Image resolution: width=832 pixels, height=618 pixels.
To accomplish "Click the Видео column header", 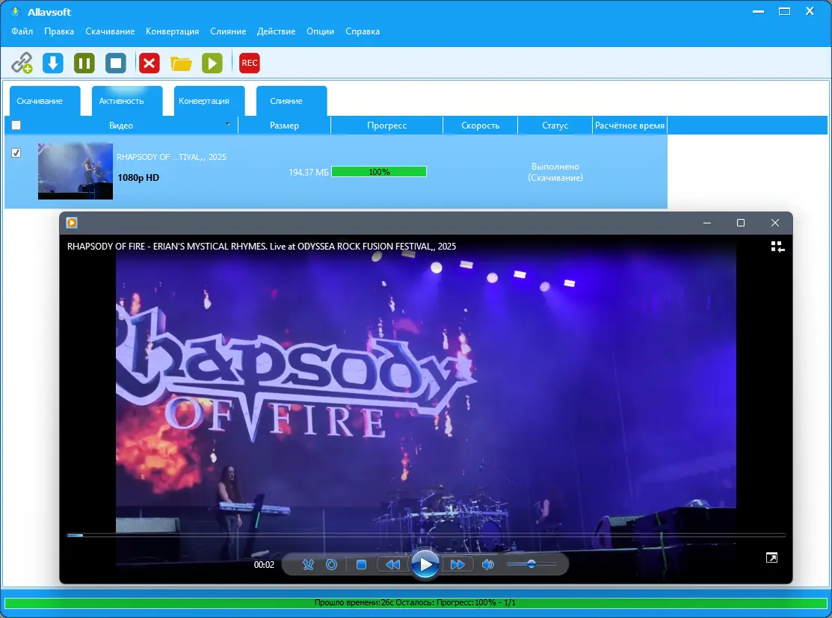I will click(121, 126).
